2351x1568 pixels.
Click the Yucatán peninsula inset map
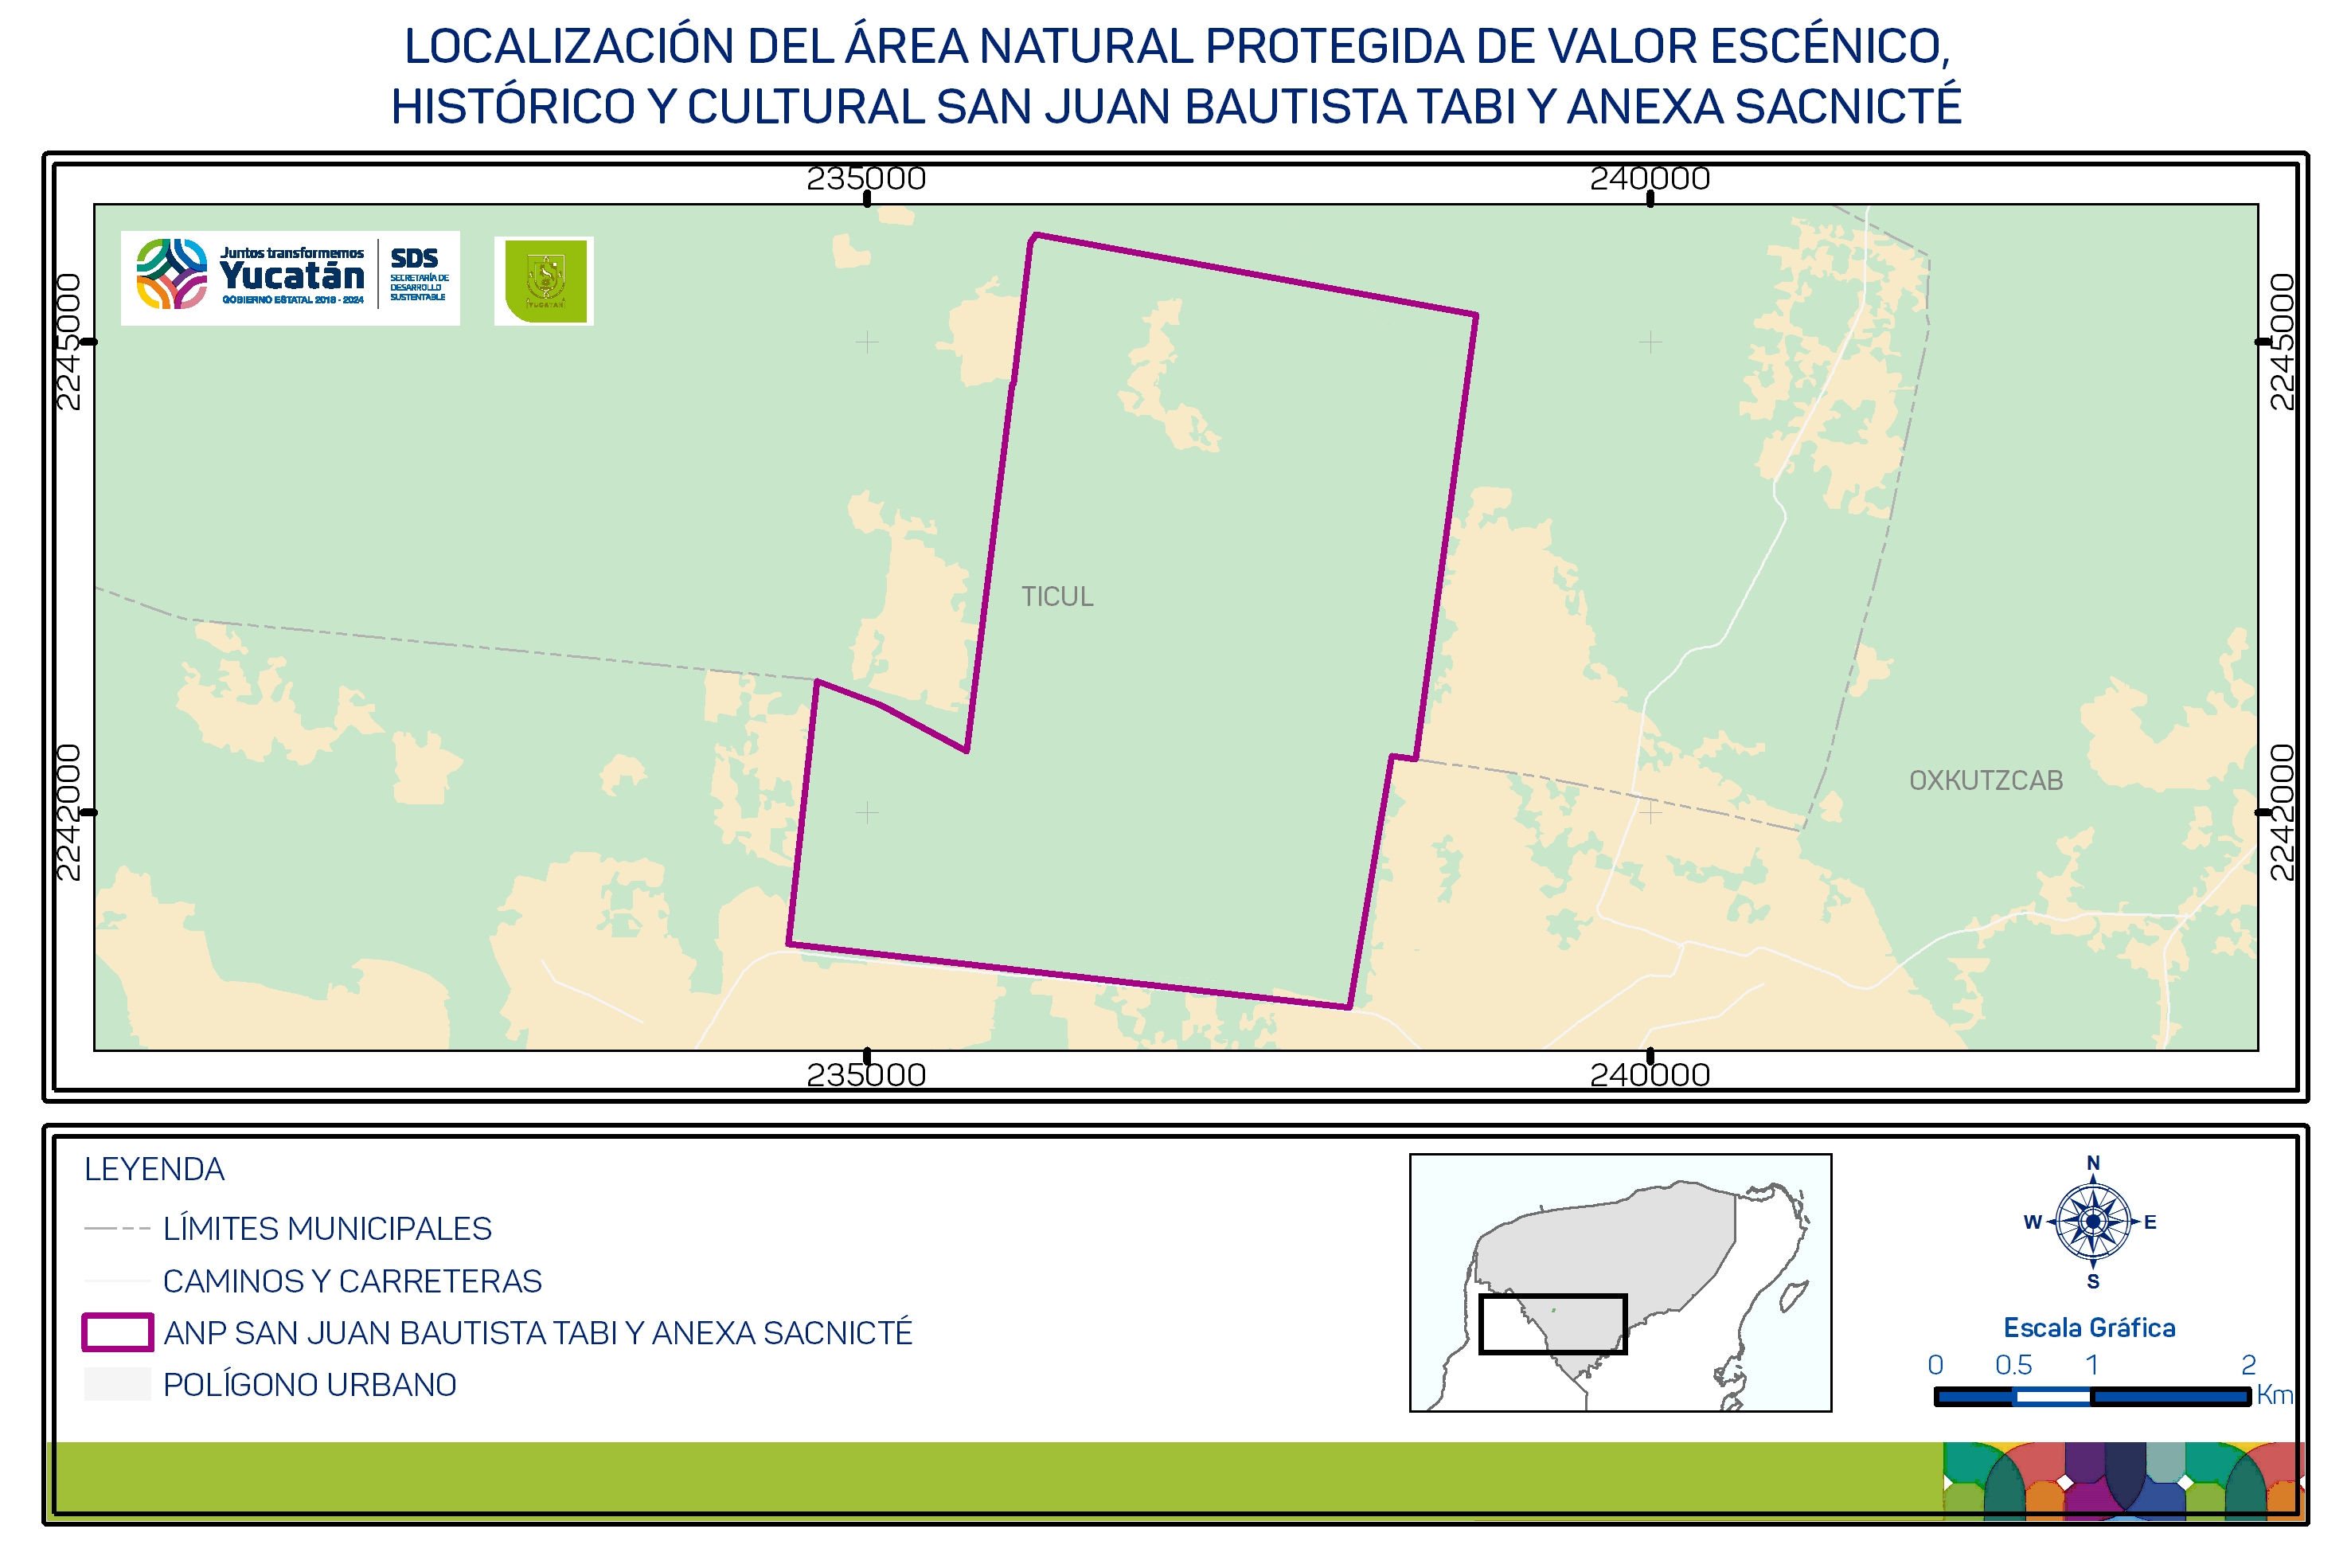coord(1619,1282)
